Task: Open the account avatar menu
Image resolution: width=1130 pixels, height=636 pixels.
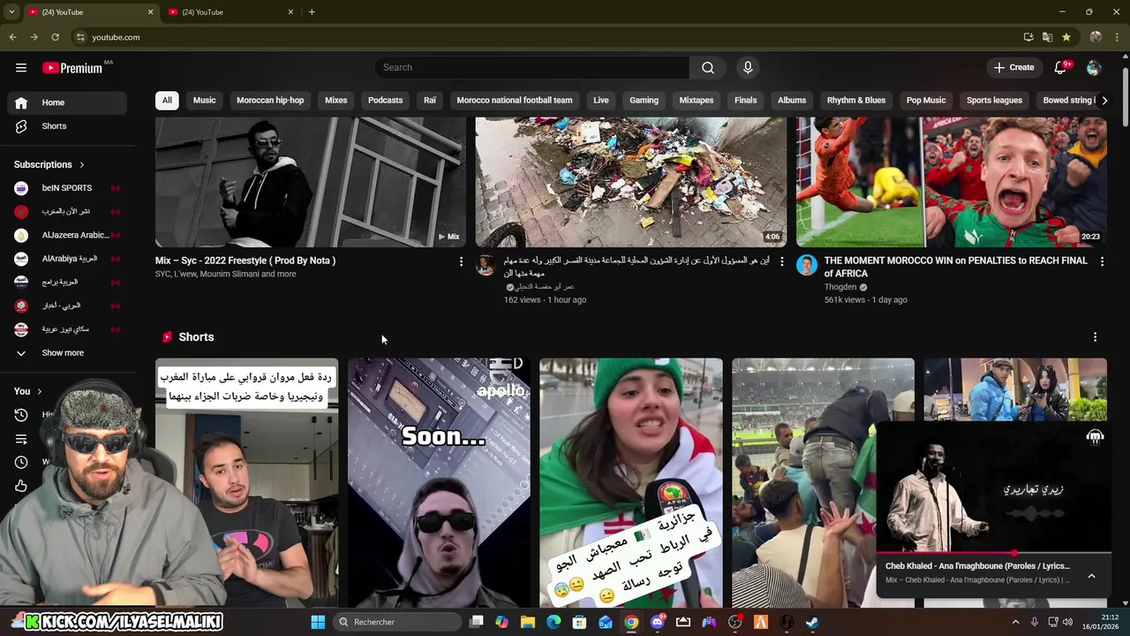Action: [x=1094, y=68]
